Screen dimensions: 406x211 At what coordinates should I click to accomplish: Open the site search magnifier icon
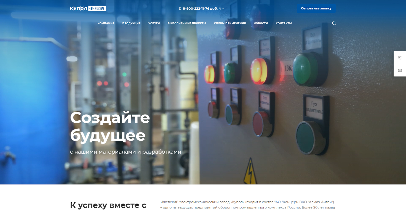[334, 23]
